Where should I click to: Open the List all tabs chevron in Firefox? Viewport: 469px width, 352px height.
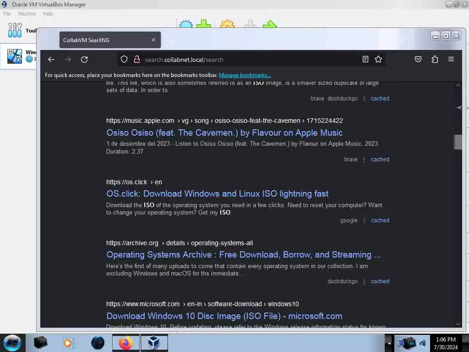click(x=403, y=40)
